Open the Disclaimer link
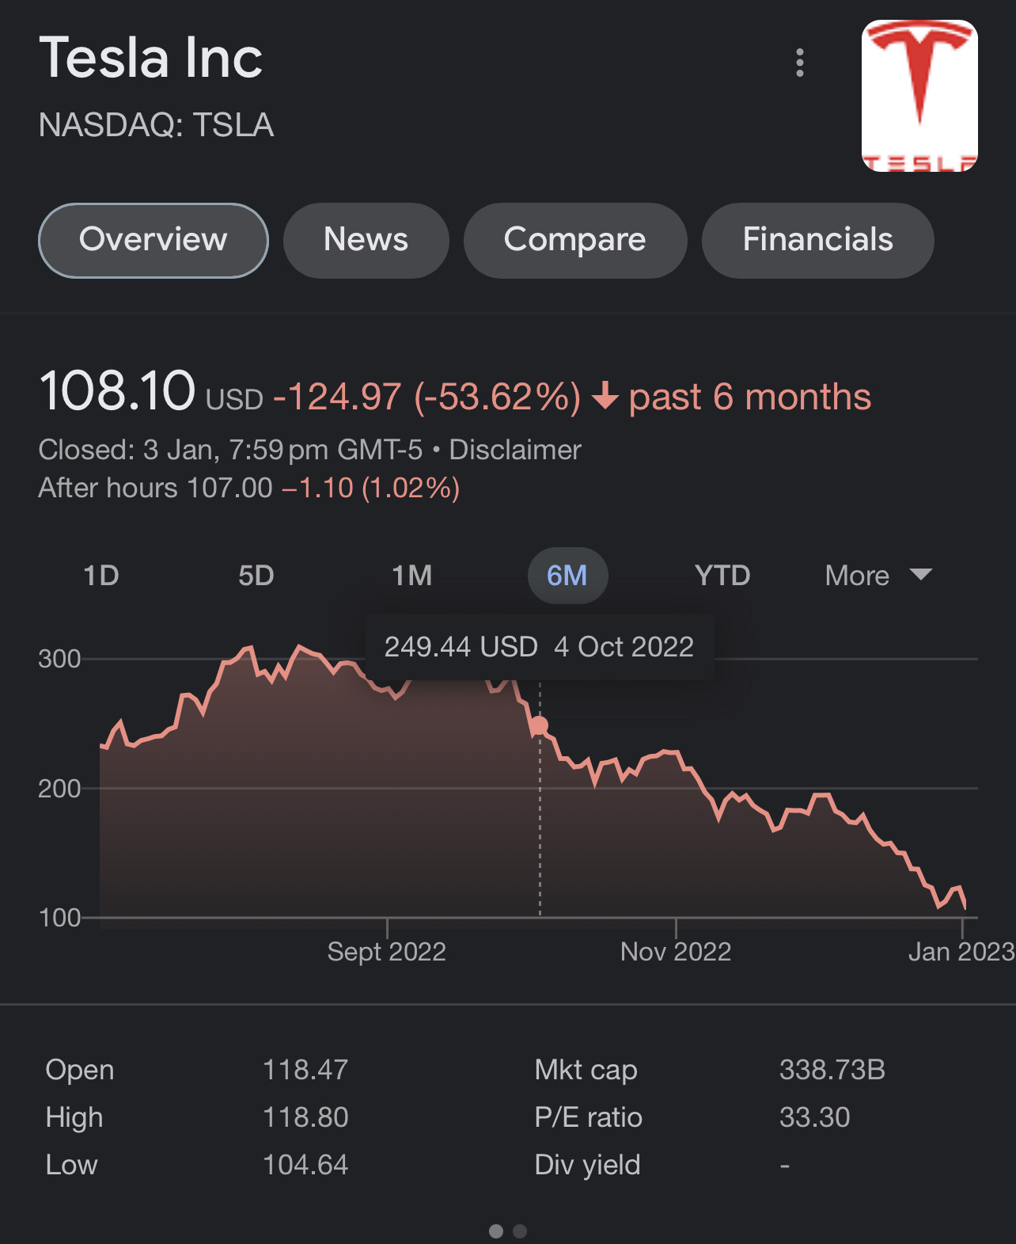1016x1244 pixels. point(515,450)
